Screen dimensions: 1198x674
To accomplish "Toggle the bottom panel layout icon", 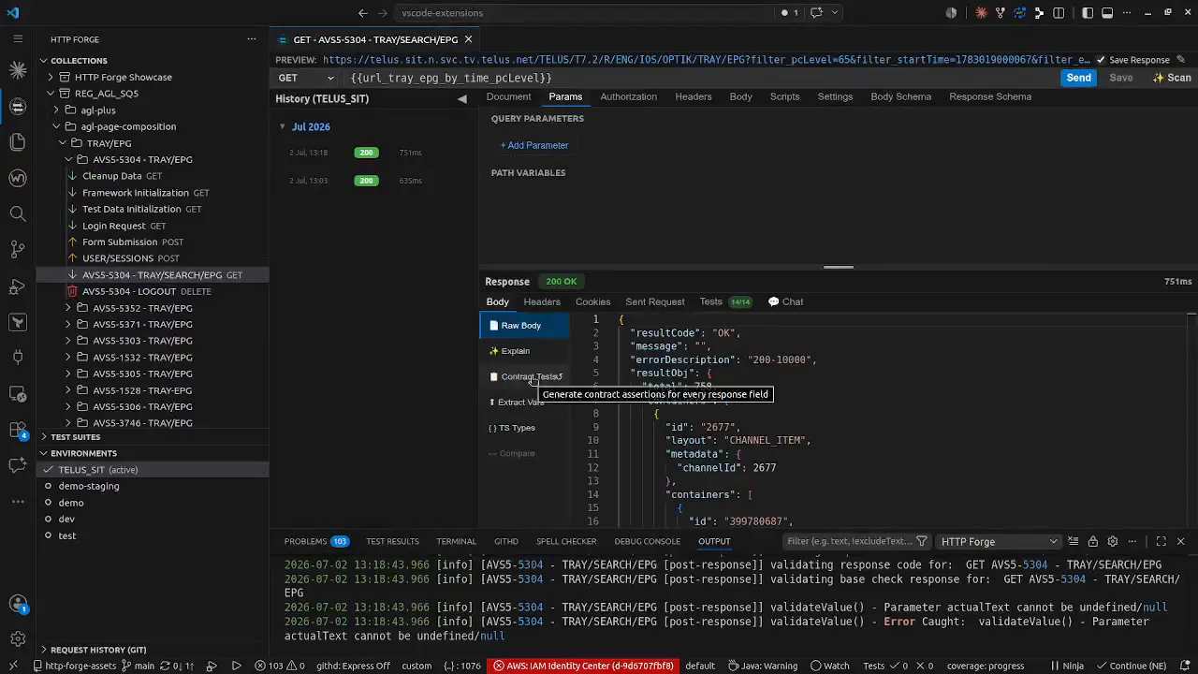I will (x=1107, y=13).
